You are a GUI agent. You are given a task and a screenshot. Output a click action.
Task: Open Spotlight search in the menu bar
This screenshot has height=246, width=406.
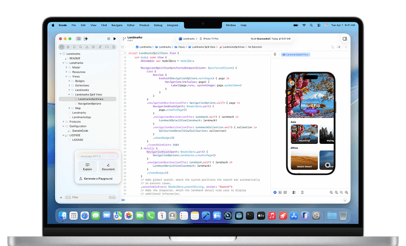pyautogui.click(x=311, y=25)
